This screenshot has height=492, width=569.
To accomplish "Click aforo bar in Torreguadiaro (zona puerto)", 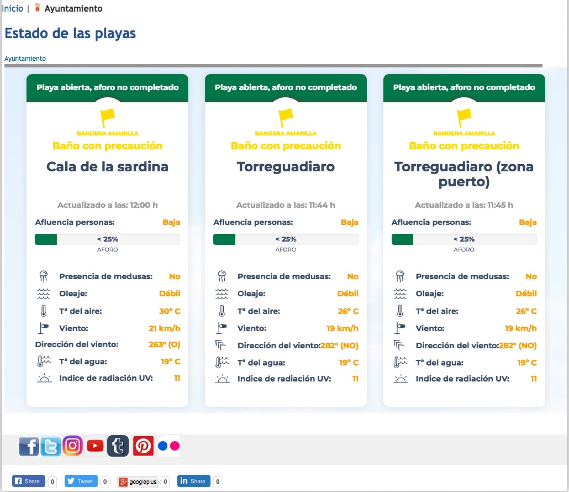I will click(x=464, y=239).
